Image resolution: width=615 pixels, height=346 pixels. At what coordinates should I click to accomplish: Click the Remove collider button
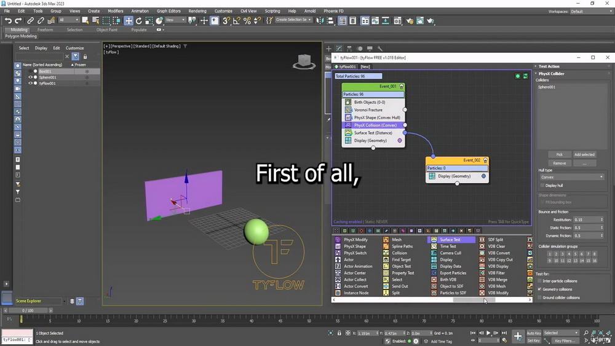559,163
